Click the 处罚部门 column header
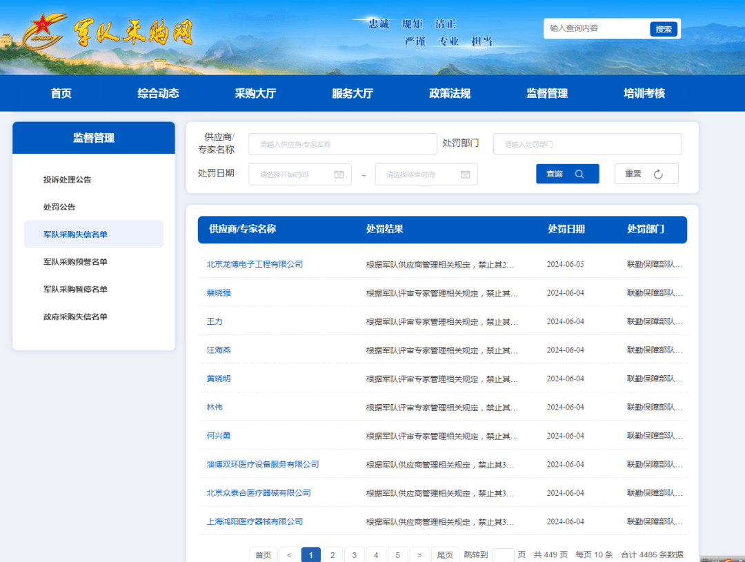The height and width of the screenshot is (562, 745). coord(646,229)
